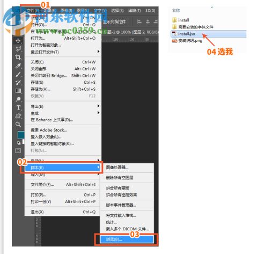Choose 删除所有空图层 script
The width and height of the screenshot is (258, 254).
[x=127, y=178]
